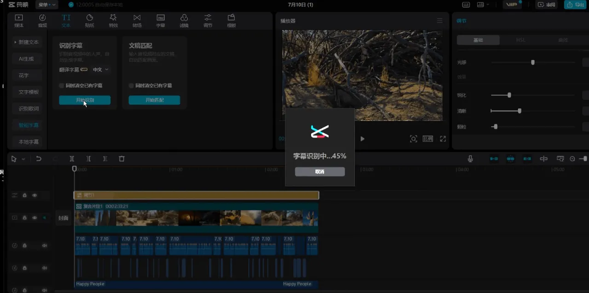Select 本地字幕 in the left sidebar
The height and width of the screenshot is (293, 589).
click(x=29, y=141)
